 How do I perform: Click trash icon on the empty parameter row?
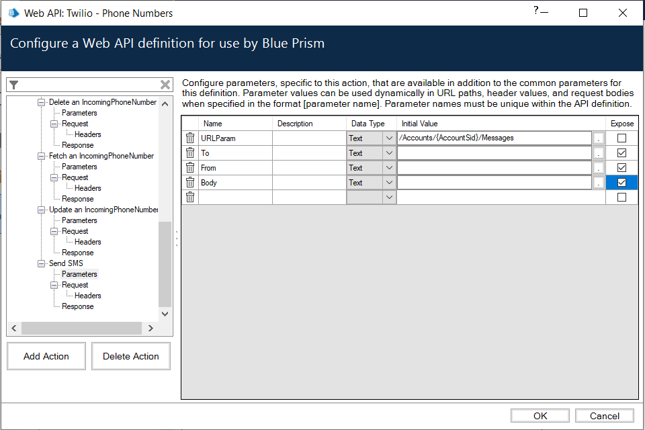tap(190, 198)
